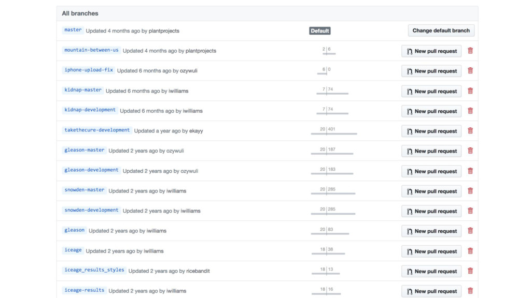Click 'Updated 6 months ago by ozywuli' text

[x=157, y=70]
